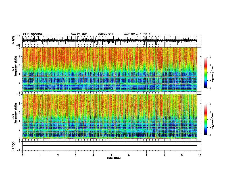
Task: Click time axis tick label '8'
Action: pos(164,155)
